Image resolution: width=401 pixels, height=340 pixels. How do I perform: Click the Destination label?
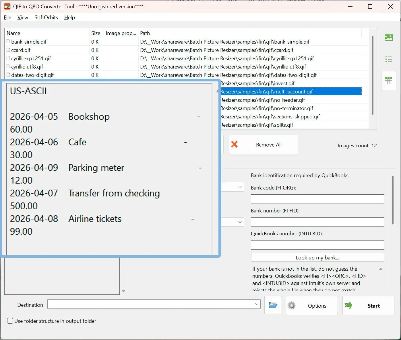[30, 305]
